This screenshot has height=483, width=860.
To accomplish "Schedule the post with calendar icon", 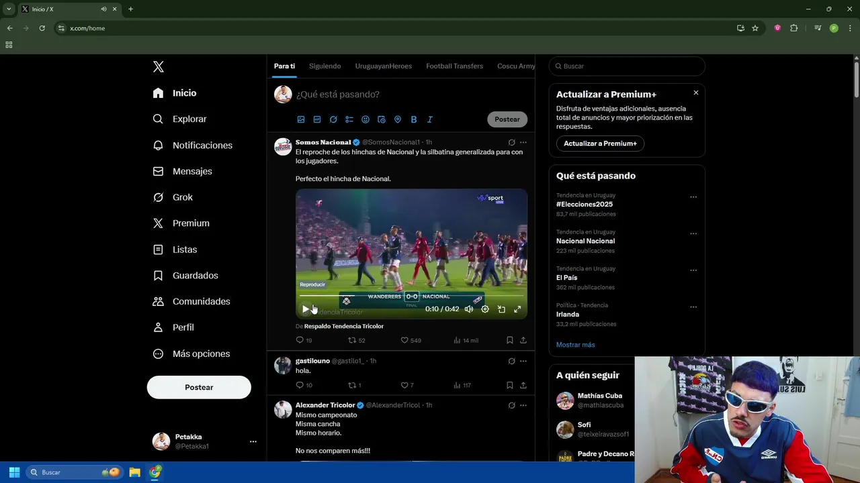I will coord(382,119).
